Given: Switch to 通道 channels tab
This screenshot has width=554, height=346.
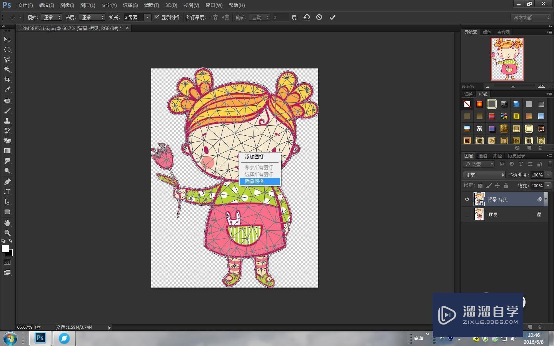Looking at the screenshot, I should (483, 156).
